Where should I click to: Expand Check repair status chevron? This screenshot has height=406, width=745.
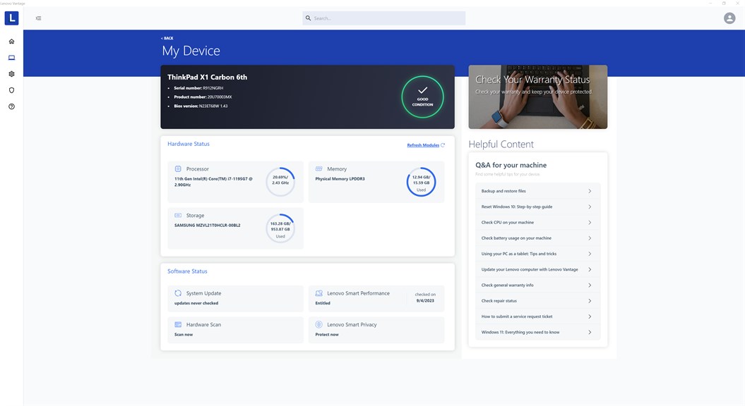tap(590, 301)
